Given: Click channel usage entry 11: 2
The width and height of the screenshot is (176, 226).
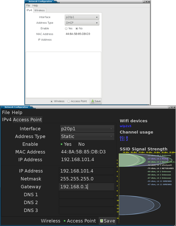Looking at the screenshot, I should [x=124, y=140].
